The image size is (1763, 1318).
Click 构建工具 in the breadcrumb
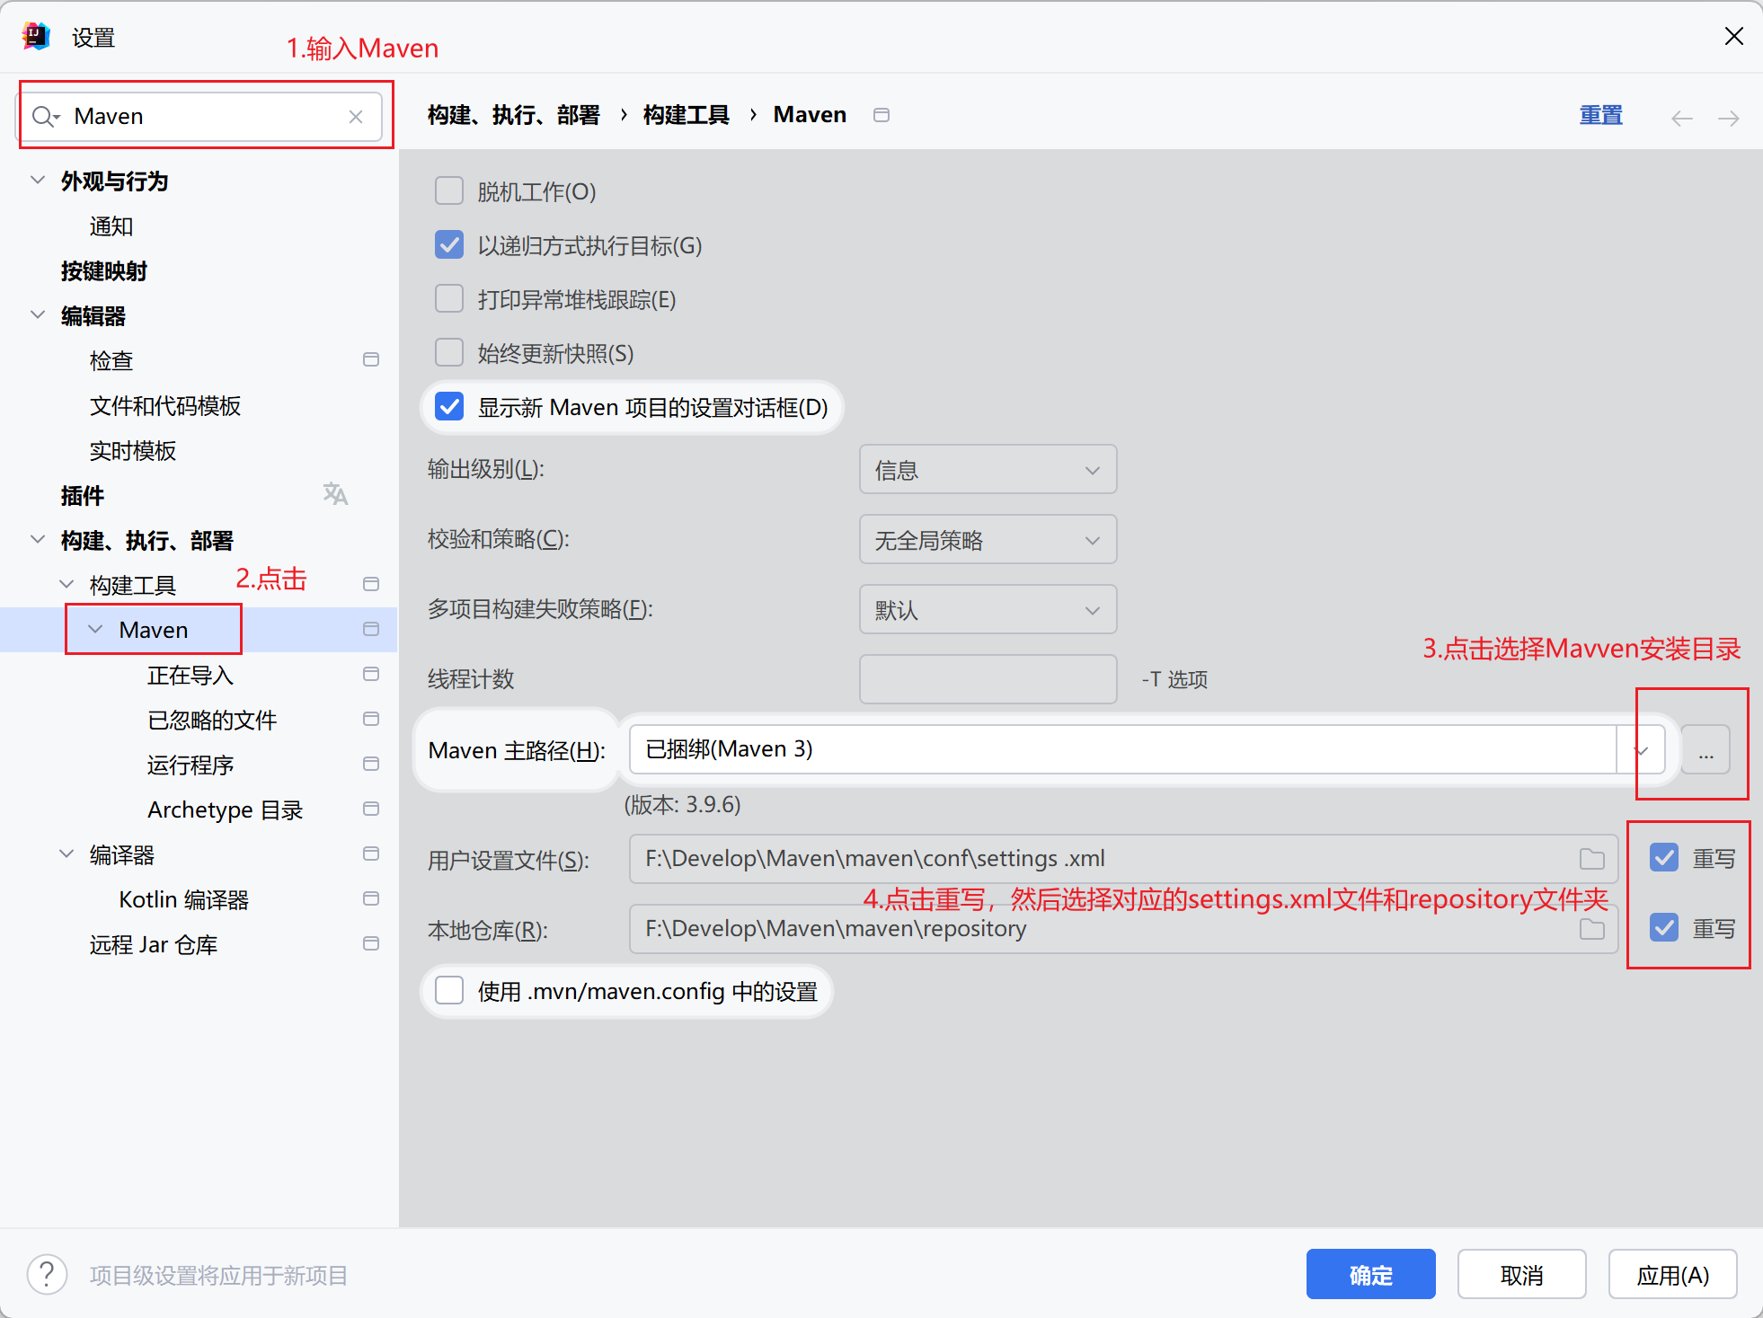(686, 115)
